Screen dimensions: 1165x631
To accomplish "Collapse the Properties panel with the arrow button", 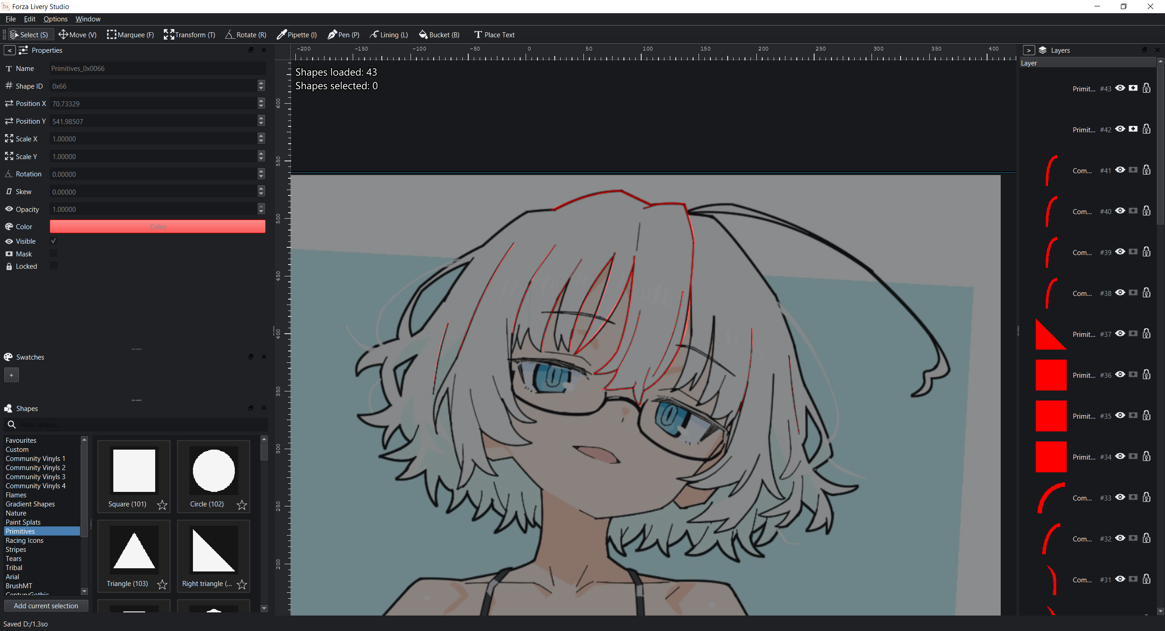I will click(10, 50).
